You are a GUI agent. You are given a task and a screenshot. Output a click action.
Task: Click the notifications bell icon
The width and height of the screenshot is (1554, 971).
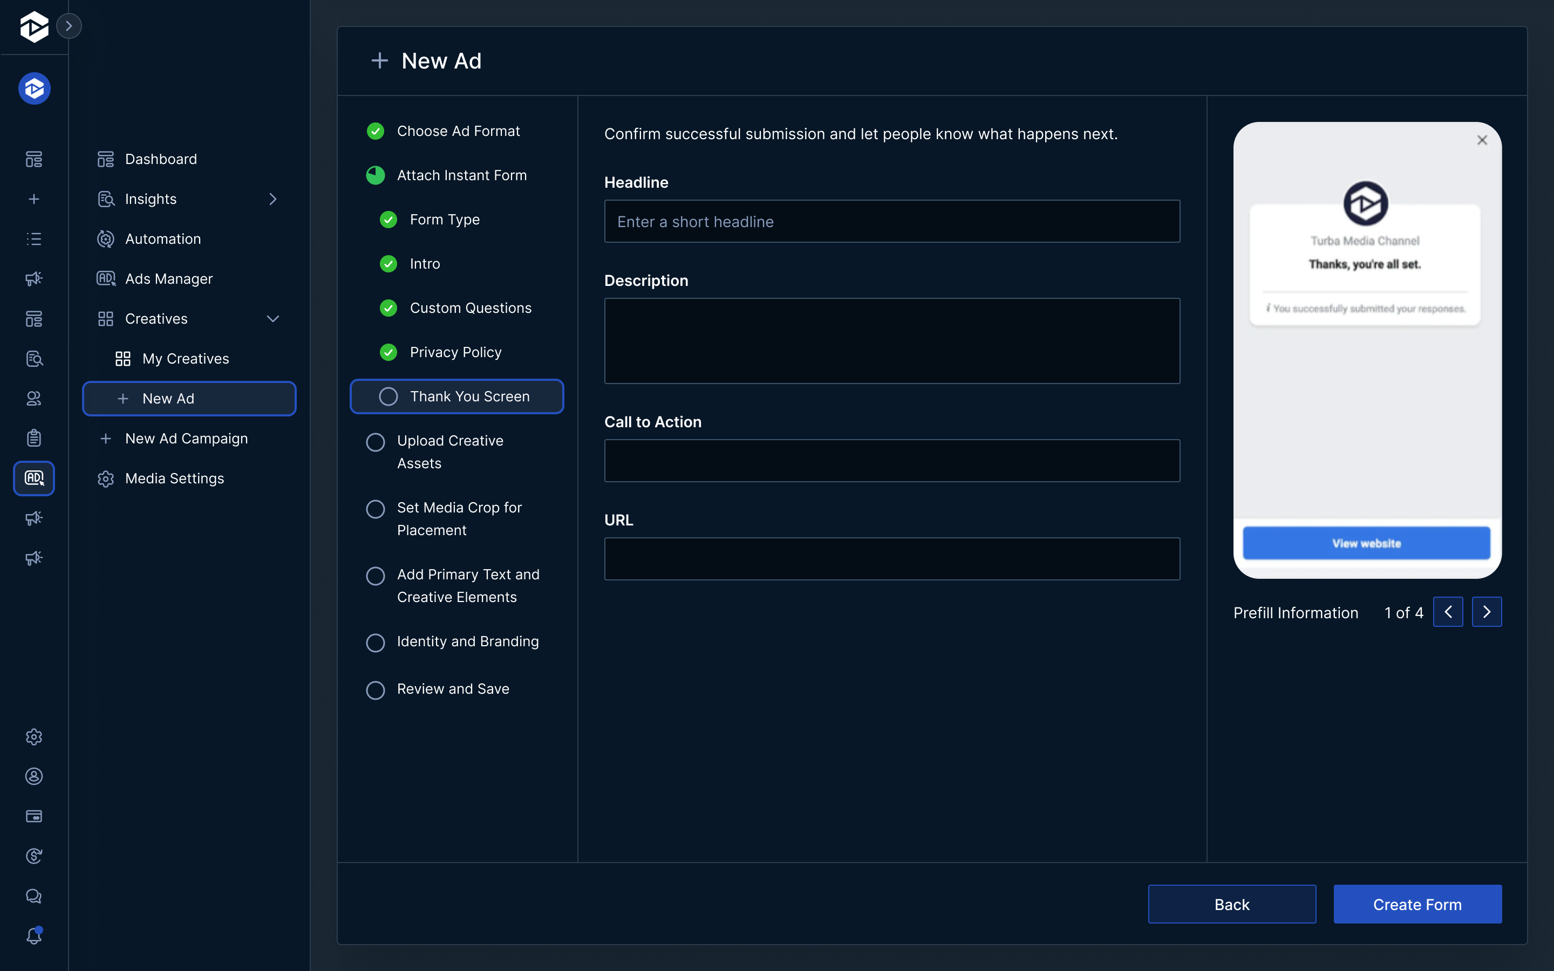click(x=34, y=936)
